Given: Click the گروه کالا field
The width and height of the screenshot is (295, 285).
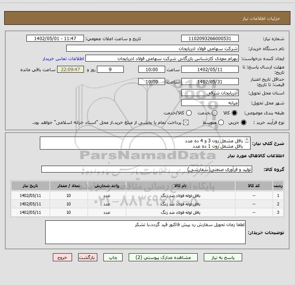Looking at the screenshot, I should pos(147,169).
